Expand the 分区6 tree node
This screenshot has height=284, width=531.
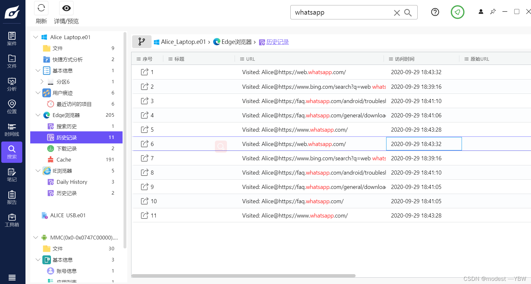click(42, 82)
